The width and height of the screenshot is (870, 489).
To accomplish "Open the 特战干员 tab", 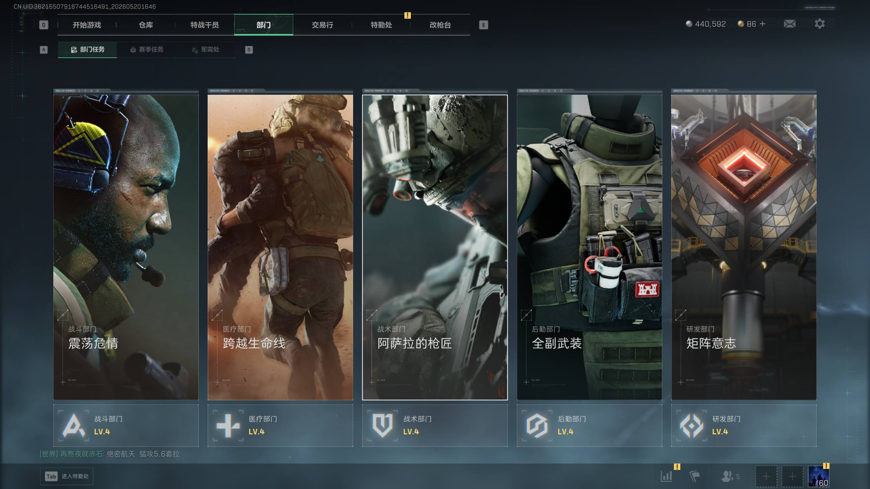I will pyautogui.click(x=205, y=25).
